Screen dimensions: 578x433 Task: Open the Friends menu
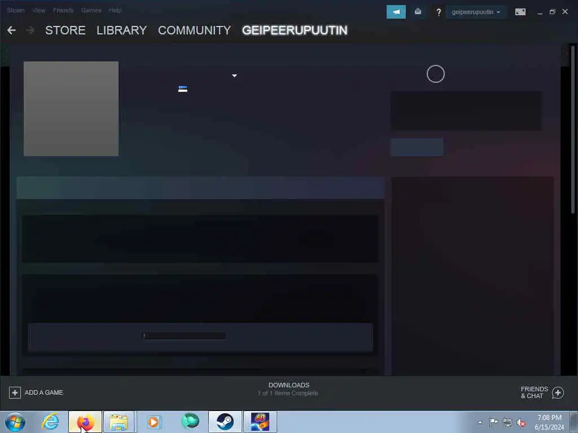coord(63,10)
